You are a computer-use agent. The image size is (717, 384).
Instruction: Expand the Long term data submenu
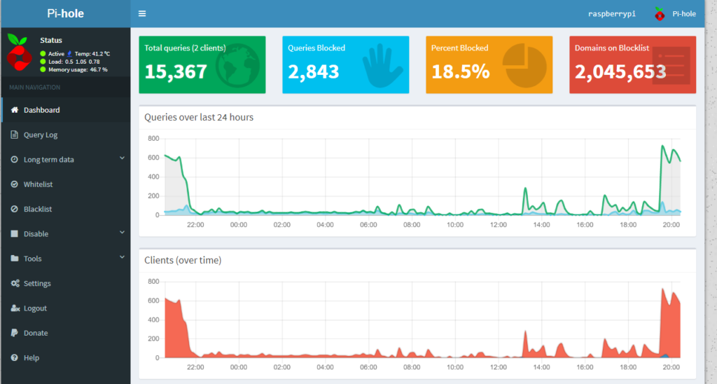[122, 158]
